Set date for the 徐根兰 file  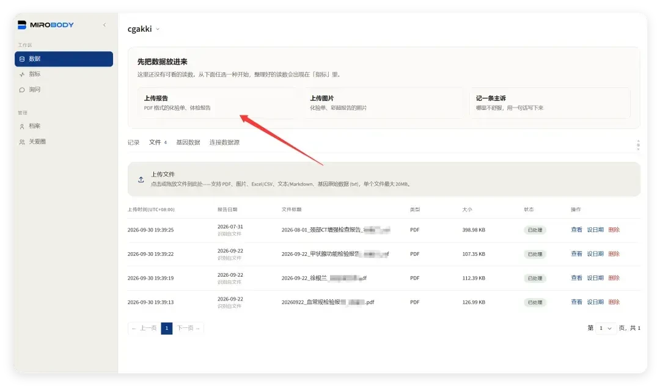595,278
